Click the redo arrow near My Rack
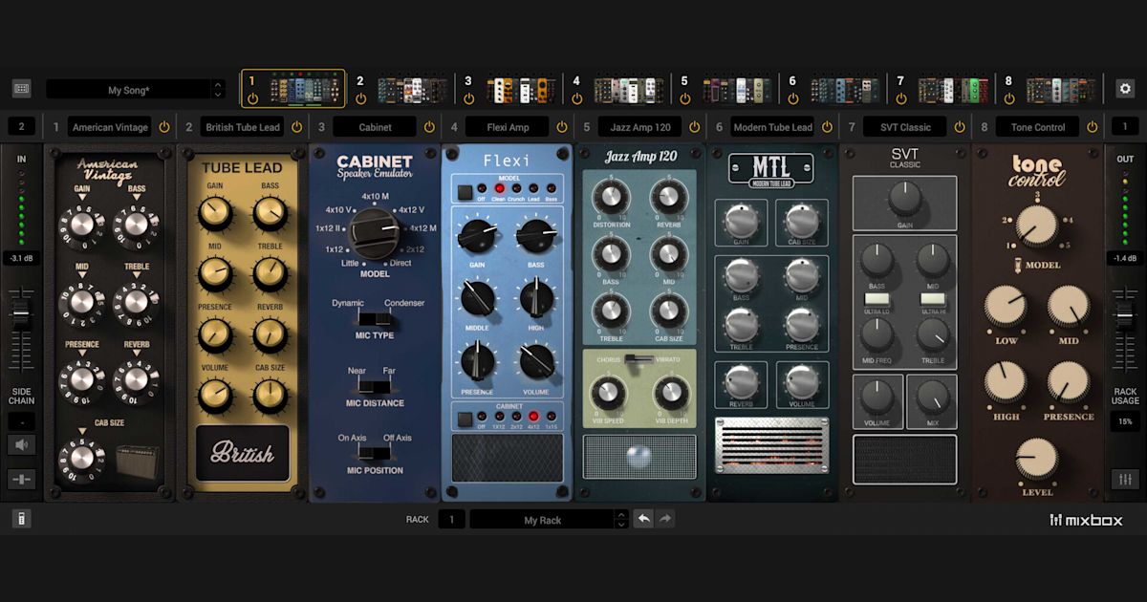The image size is (1147, 602). click(665, 519)
